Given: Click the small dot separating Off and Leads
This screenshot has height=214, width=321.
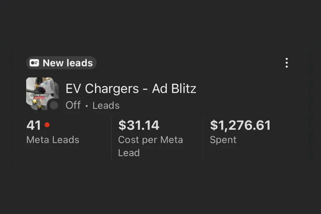Looking at the screenshot, I should click(86, 106).
